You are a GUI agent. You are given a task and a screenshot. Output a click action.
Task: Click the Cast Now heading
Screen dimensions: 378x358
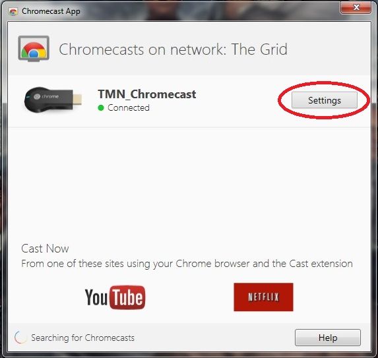tap(45, 249)
